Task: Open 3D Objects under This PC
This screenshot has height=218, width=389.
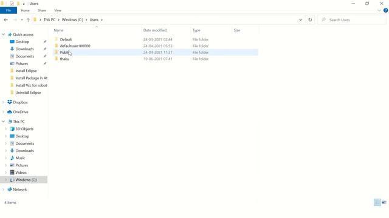Action: coord(24,129)
